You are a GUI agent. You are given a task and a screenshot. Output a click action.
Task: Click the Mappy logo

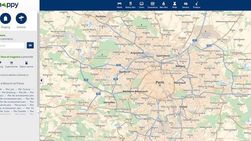tap(9, 5)
